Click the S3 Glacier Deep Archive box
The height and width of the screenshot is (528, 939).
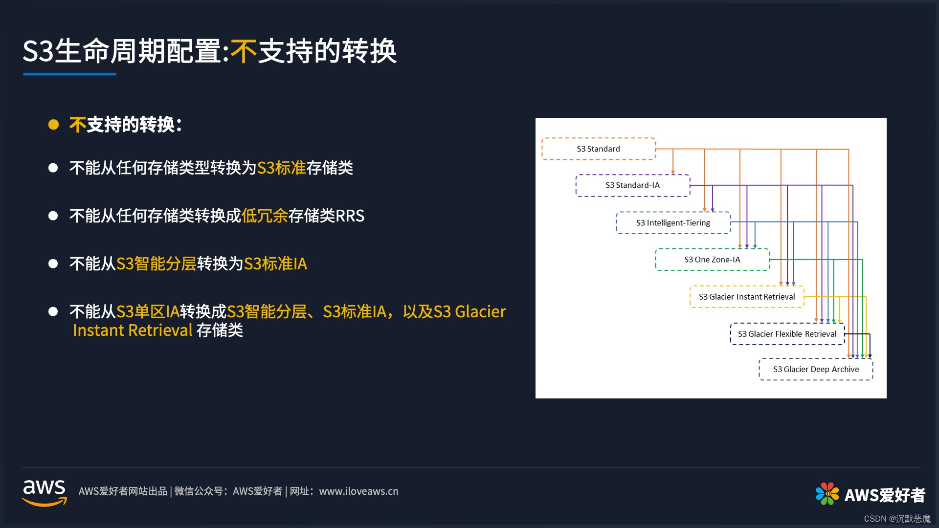pos(815,370)
